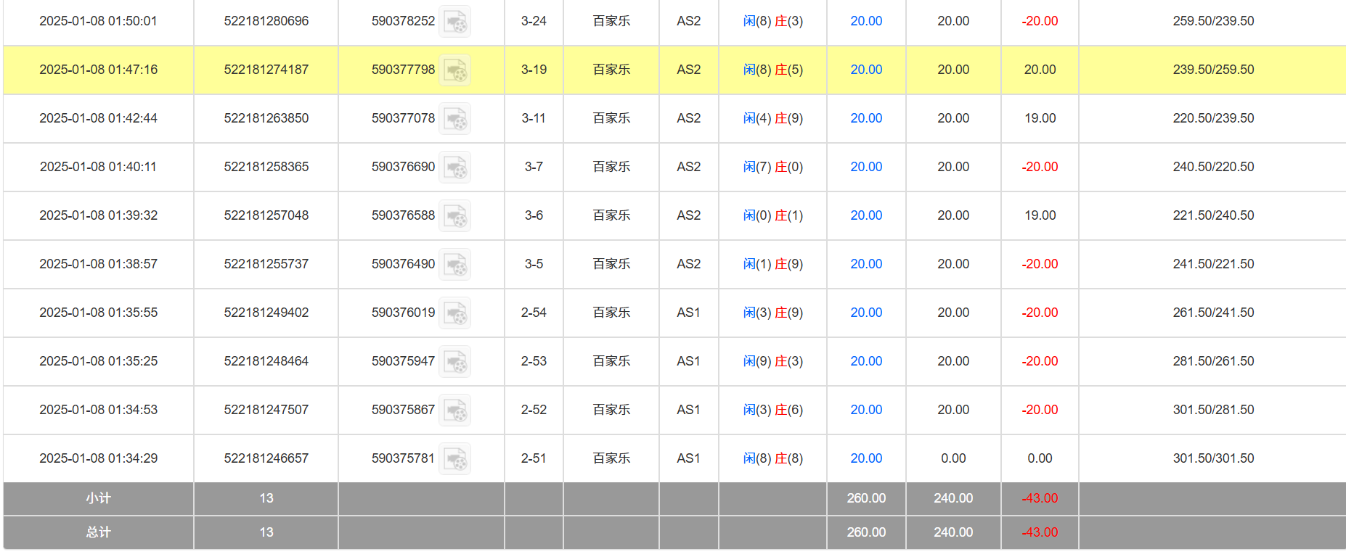Image resolution: width=1346 pixels, height=557 pixels.
Task: Click the blue 20.00 bet amount in row 3-11
Action: (866, 118)
